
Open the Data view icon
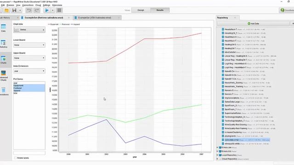(3, 27)
